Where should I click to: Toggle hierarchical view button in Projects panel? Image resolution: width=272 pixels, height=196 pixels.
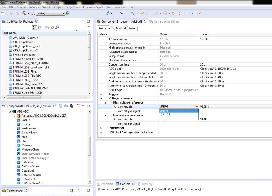(34, 27)
